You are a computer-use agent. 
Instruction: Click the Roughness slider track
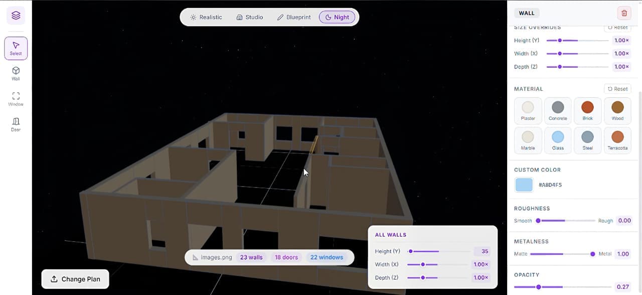point(566,220)
